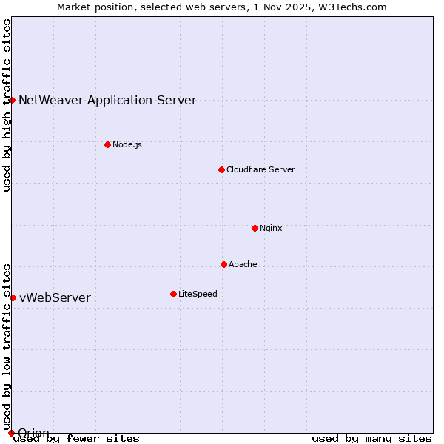Click the Node.js text label
The height and width of the screenshot is (444, 444).
click(127, 144)
